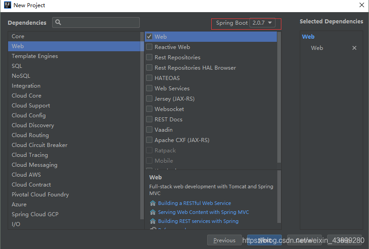This screenshot has height=249, width=369.
Task: Enable the Reactive Web checkbox
Action: 149,47
